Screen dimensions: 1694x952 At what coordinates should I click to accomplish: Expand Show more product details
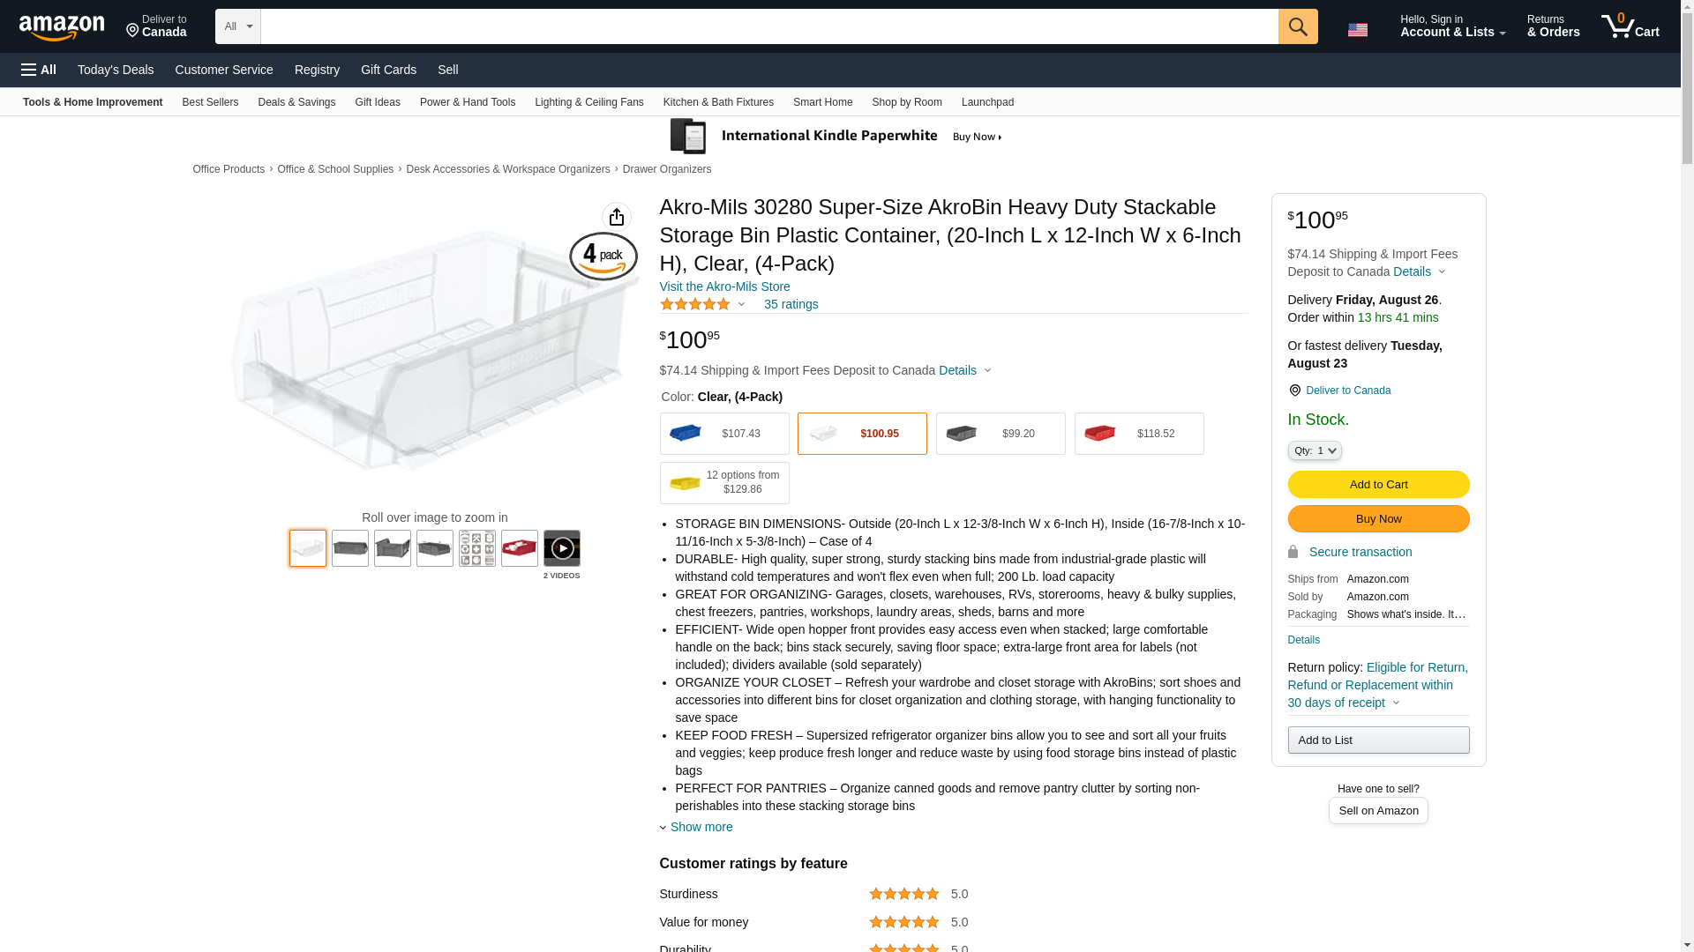[x=701, y=827]
